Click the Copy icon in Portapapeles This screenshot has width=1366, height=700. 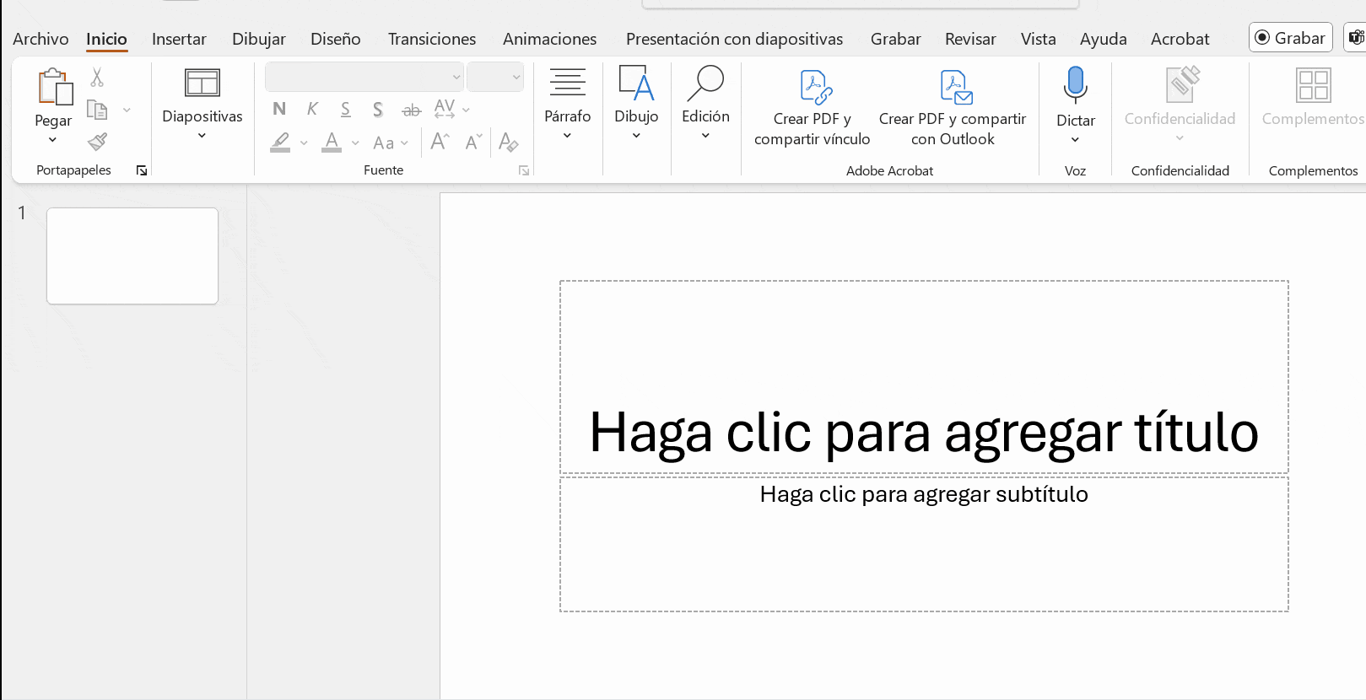pyautogui.click(x=97, y=110)
